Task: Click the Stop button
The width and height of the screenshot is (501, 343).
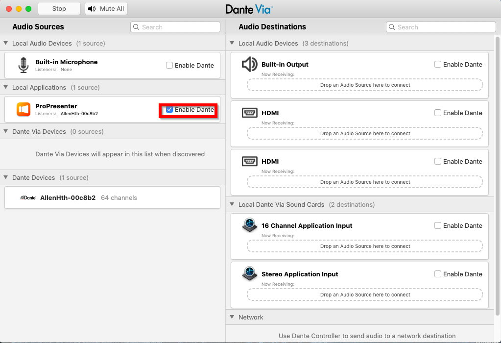Action: coord(59,9)
